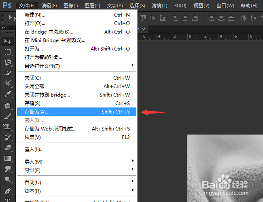Choose 存储(S) menu item
Viewport: 263px width, 202px height.
[76, 103]
